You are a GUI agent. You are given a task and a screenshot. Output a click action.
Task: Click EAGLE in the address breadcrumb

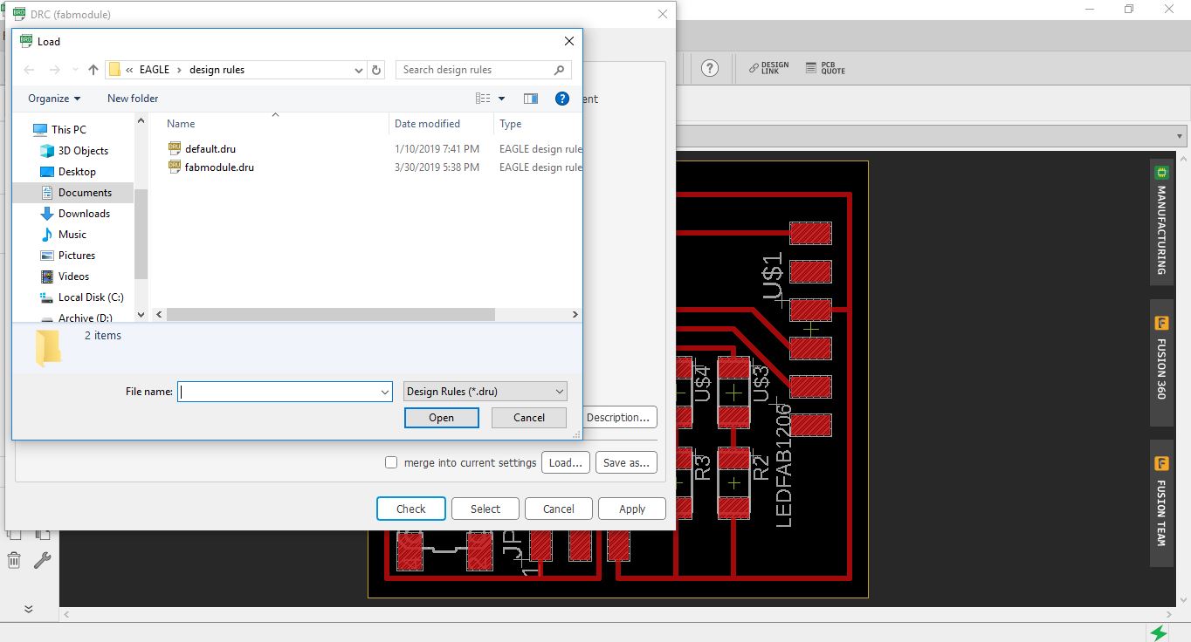tap(155, 70)
